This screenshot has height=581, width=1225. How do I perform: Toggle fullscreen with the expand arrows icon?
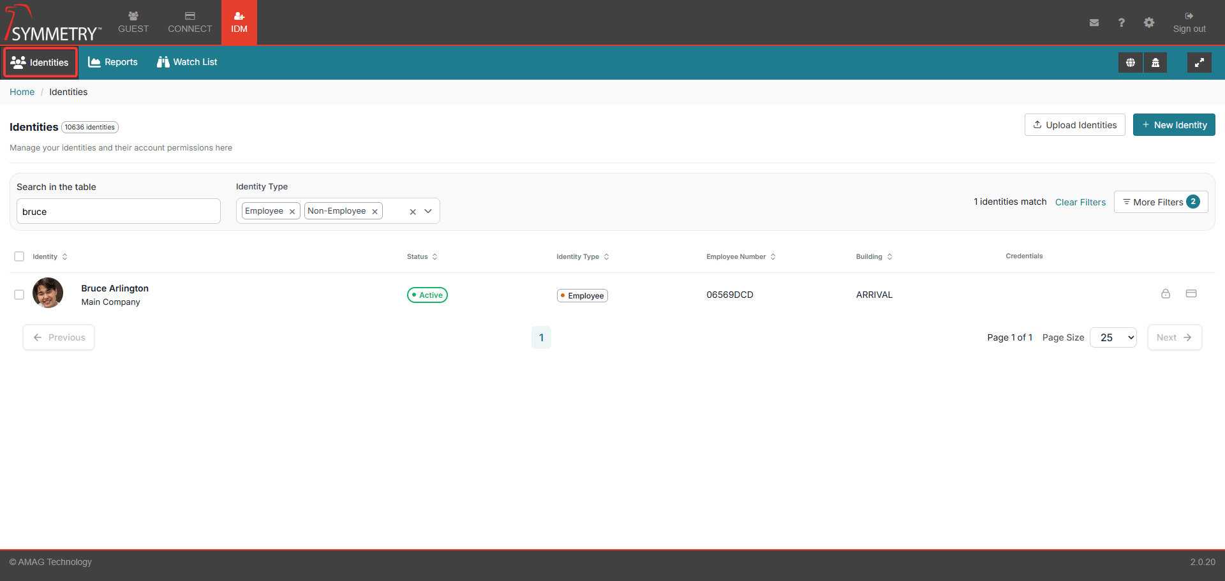click(1199, 63)
